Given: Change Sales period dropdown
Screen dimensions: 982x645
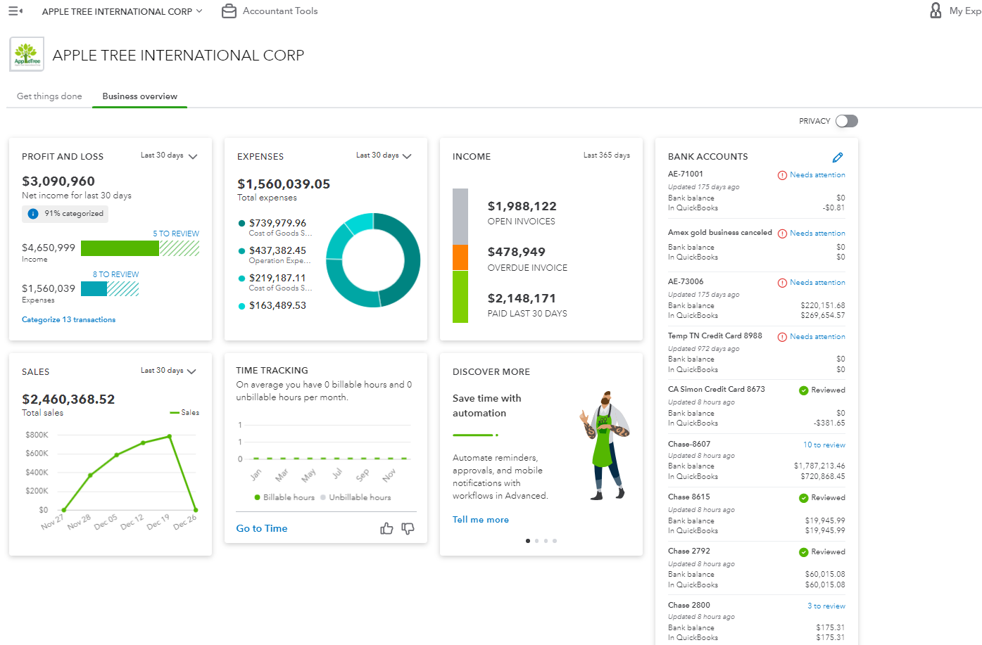Looking at the screenshot, I should point(169,371).
